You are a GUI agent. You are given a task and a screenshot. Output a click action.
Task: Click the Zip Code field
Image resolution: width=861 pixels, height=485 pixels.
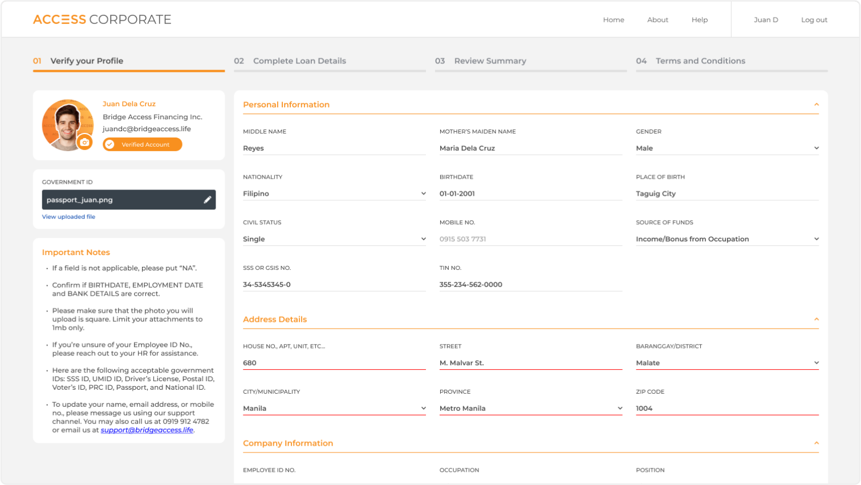727,409
